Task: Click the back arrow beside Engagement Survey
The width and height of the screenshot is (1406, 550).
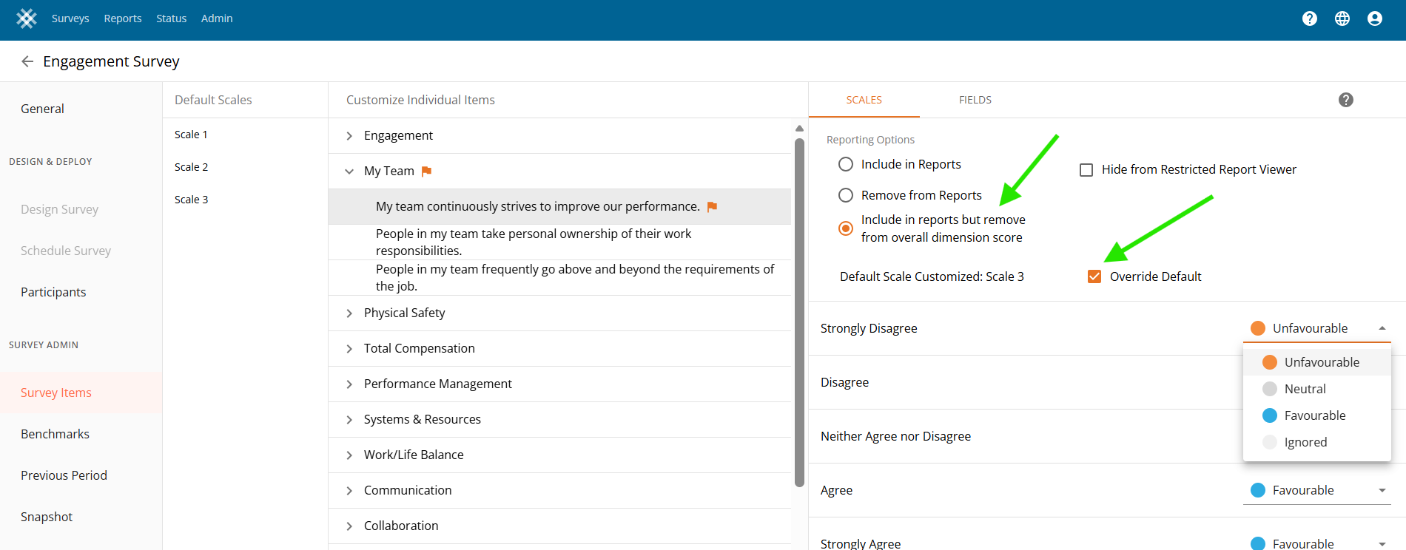Action: [27, 61]
